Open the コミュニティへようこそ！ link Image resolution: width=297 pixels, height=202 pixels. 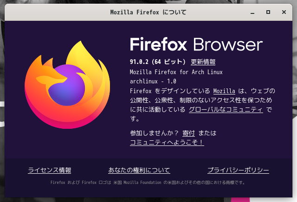click(167, 142)
